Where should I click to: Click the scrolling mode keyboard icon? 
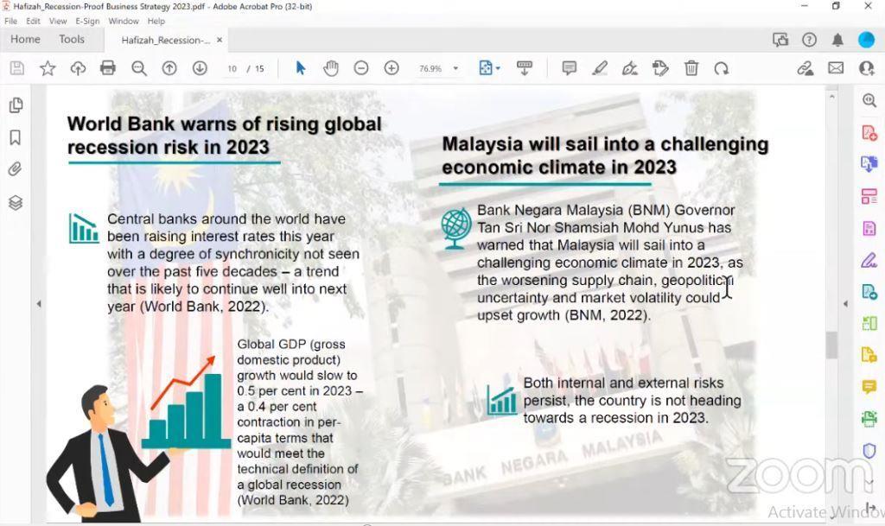click(x=525, y=68)
